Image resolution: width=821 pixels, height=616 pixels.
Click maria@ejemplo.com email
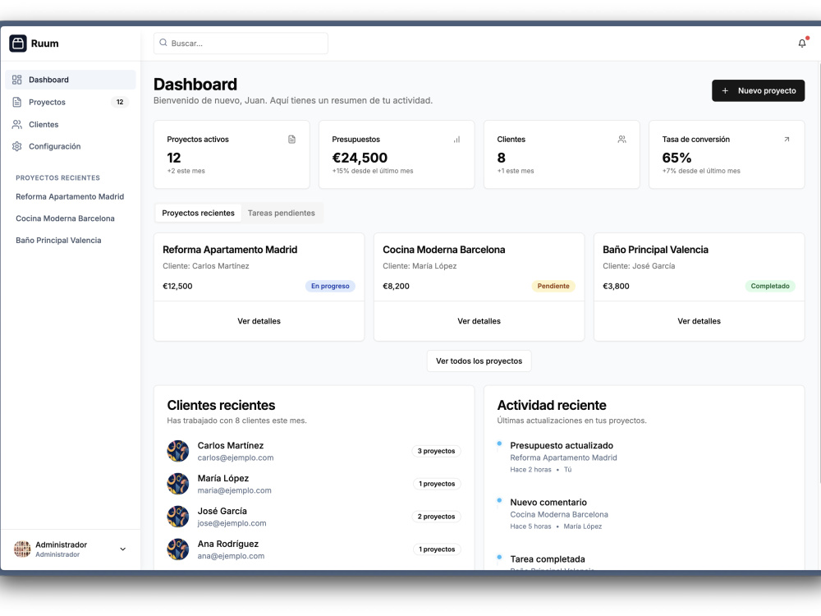coord(235,491)
